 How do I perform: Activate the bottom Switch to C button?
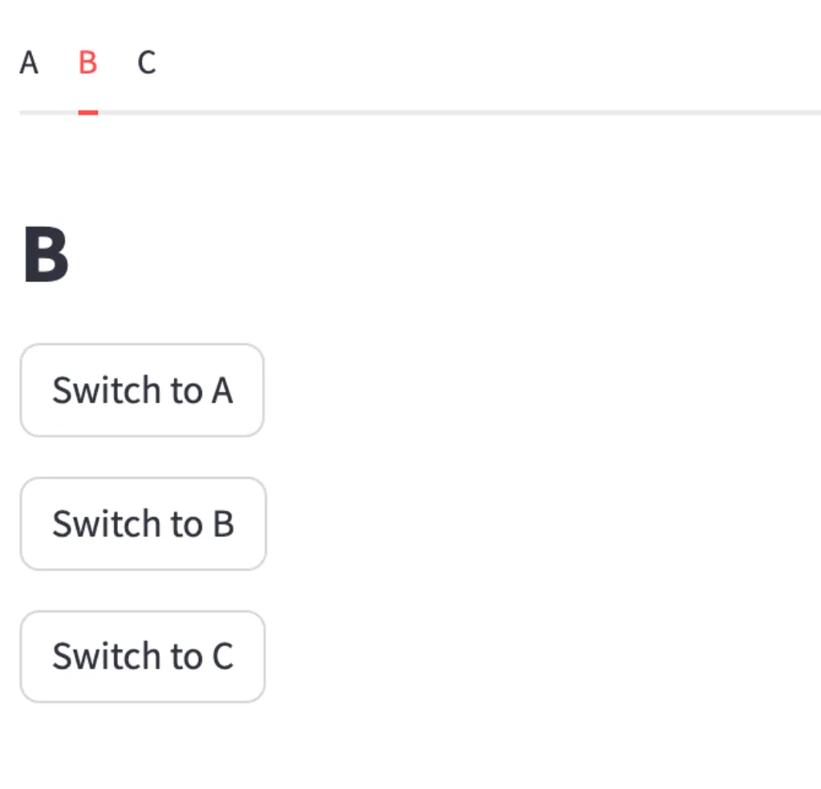[143, 657]
